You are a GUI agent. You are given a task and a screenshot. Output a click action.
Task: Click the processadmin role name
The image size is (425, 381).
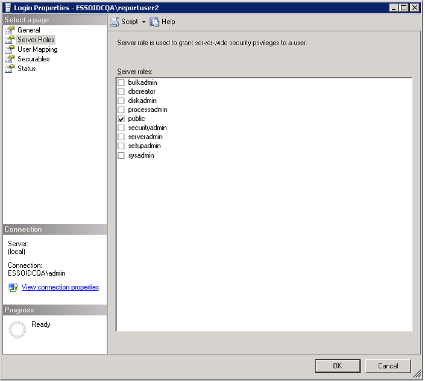coord(148,110)
